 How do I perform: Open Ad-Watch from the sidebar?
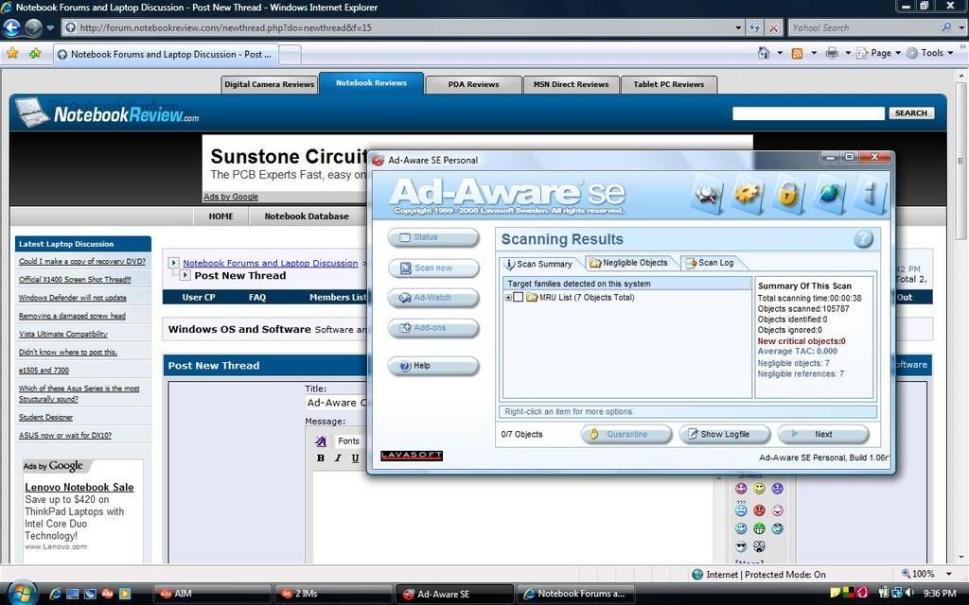(433, 298)
